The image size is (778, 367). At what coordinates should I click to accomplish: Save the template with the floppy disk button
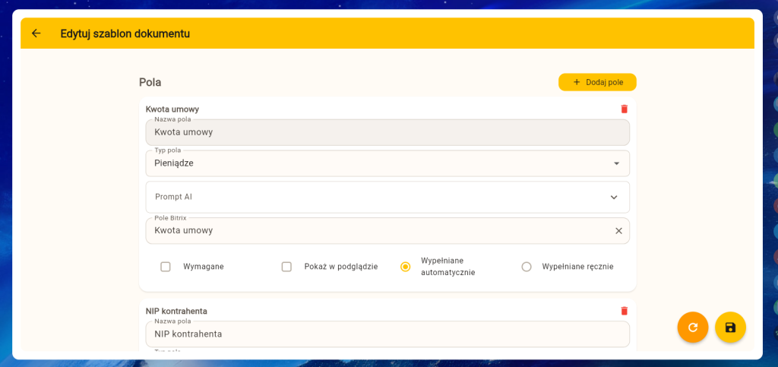point(729,327)
